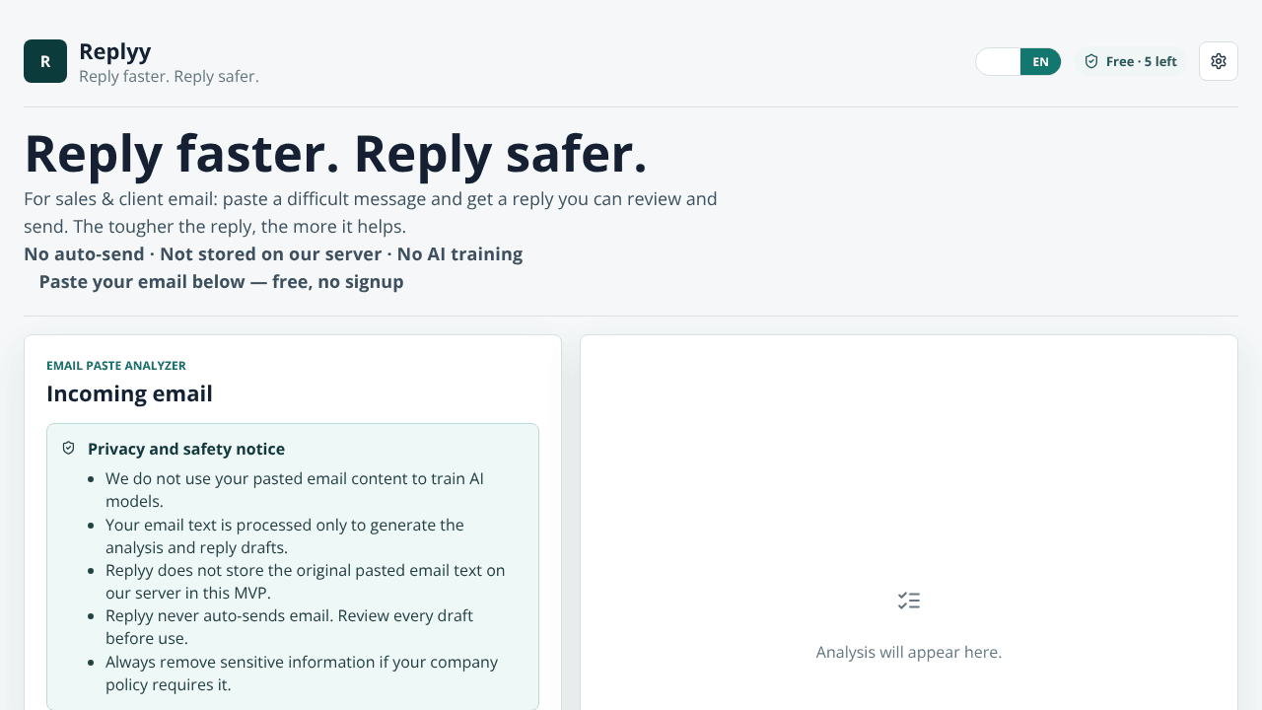Click the shield icon beside Privacy notice
Screen dimensions: 1262x710
(68, 448)
